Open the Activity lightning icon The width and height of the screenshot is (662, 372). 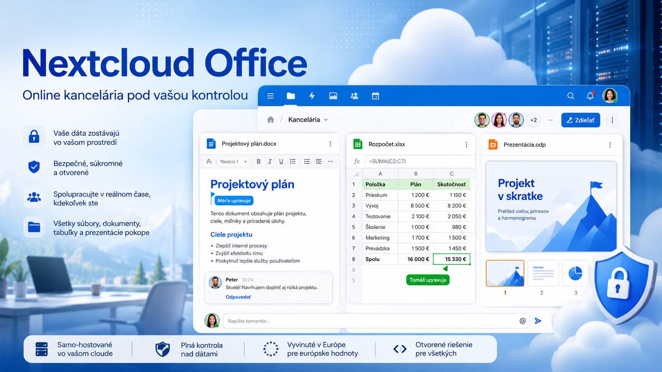tap(312, 96)
